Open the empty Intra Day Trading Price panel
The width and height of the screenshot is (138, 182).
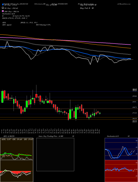coord(55,154)
